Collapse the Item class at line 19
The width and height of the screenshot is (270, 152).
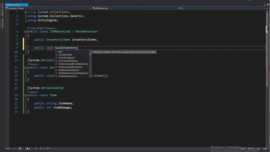point(26,95)
